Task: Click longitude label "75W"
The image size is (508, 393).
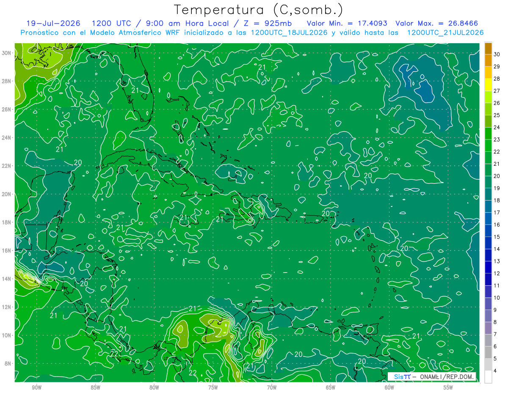Action: point(213,387)
